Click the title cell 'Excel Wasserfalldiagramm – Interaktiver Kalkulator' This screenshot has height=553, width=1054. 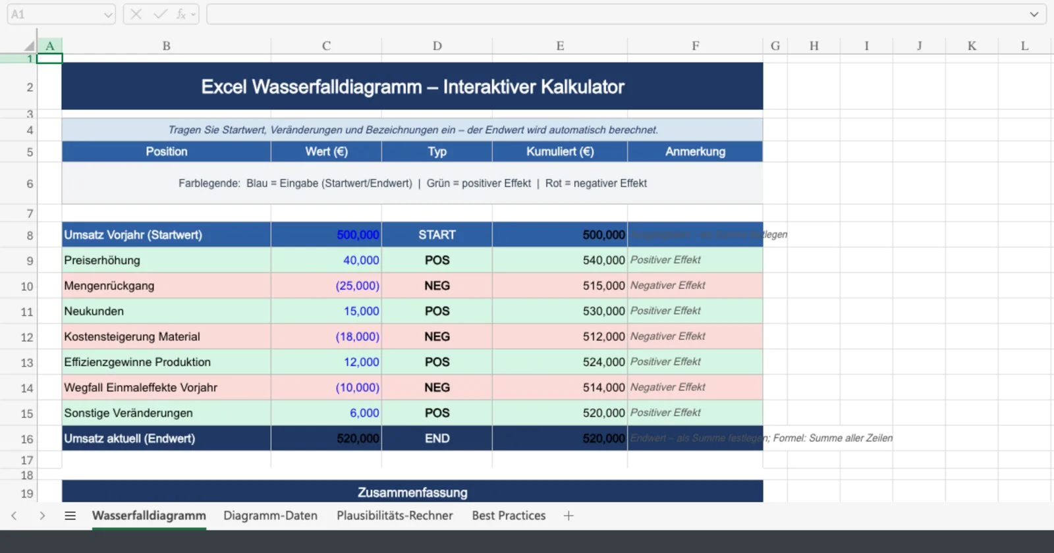(412, 86)
